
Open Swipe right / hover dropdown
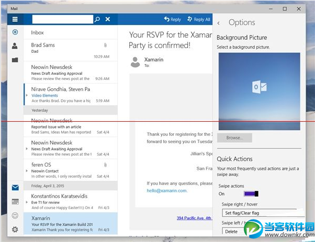click(x=263, y=213)
